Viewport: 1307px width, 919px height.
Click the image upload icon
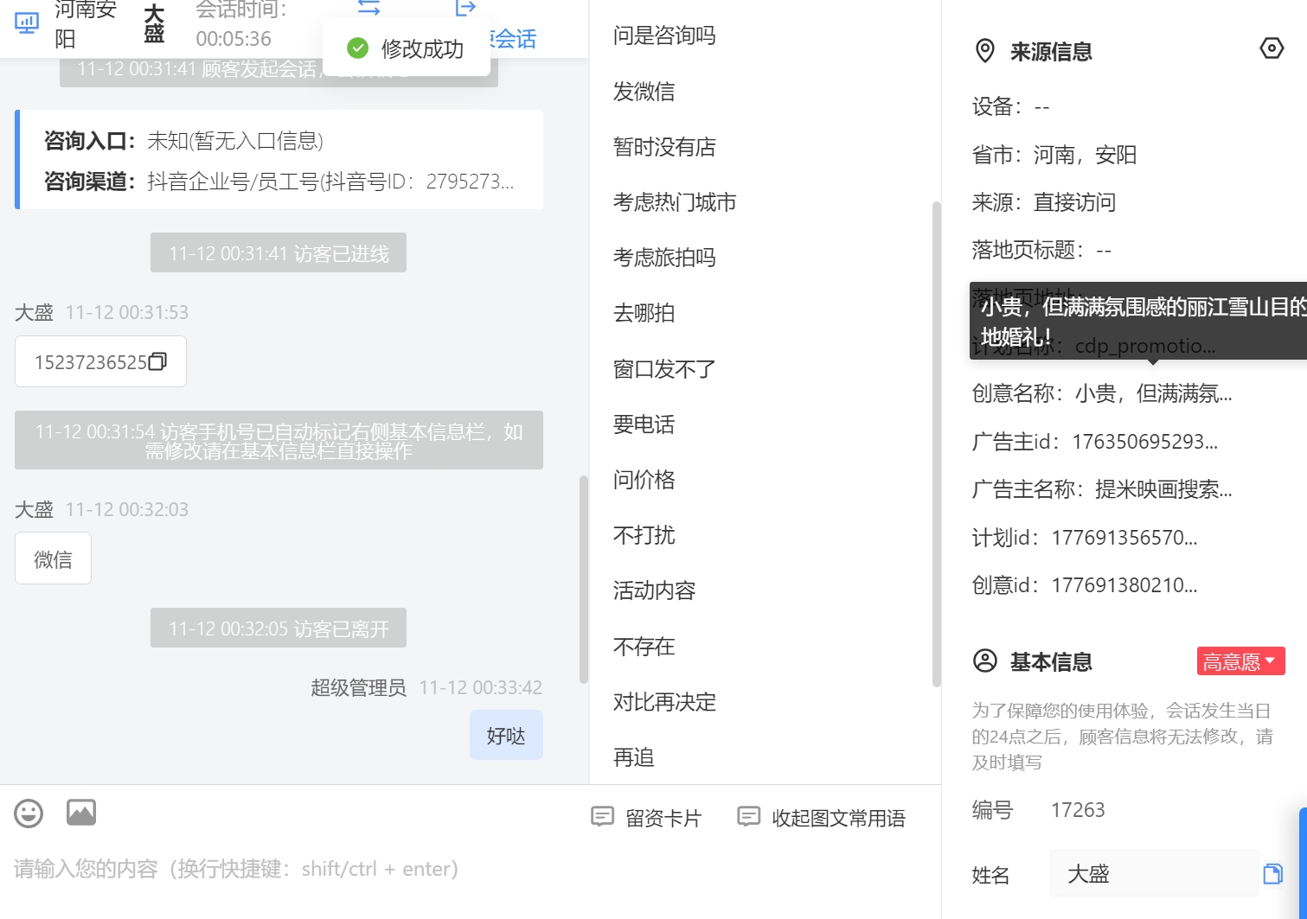81,813
